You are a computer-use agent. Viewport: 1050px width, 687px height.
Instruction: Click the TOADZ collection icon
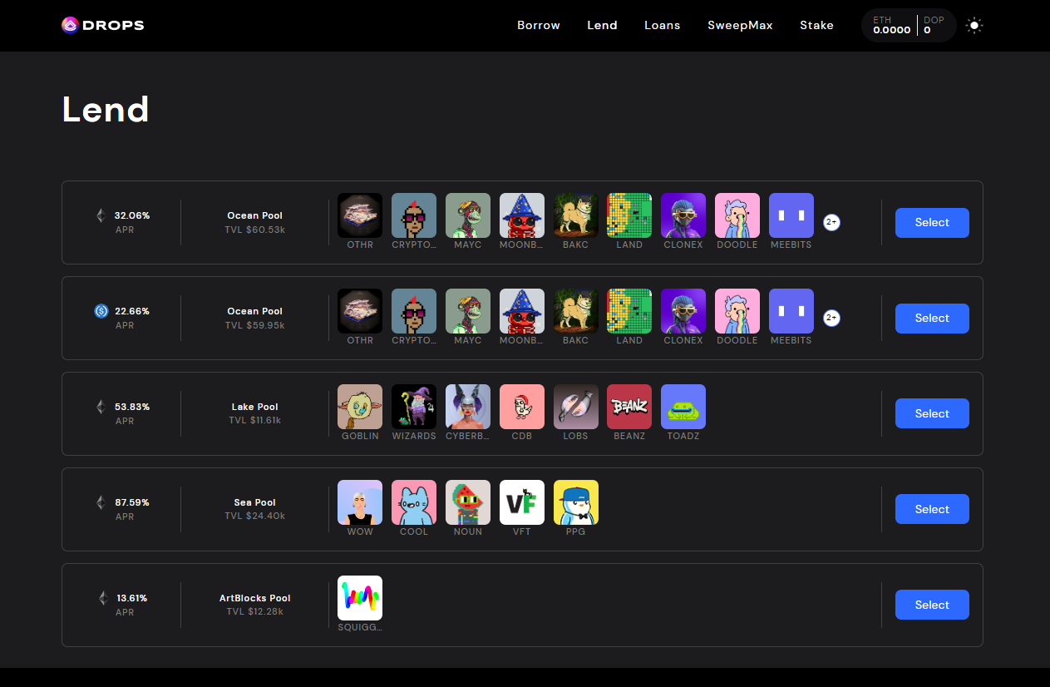point(683,407)
